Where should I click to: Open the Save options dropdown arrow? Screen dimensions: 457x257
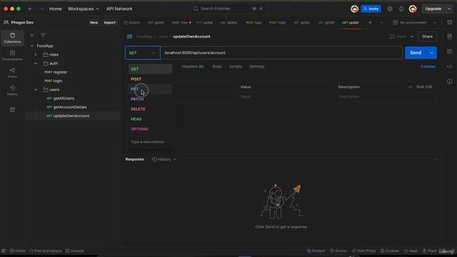coord(411,36)
